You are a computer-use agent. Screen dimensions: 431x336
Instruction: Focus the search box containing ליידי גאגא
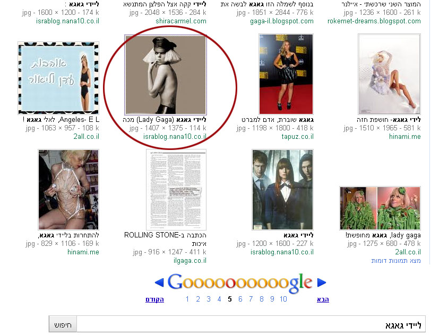(251, 325)
